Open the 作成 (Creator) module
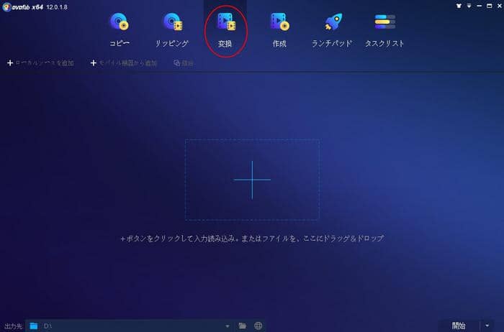Image resolution: width=504 pixels, height=332 pixels. tap(279, 30)
